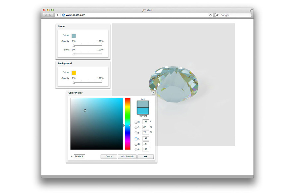Click the Add Swatch button

click(127, 156)
